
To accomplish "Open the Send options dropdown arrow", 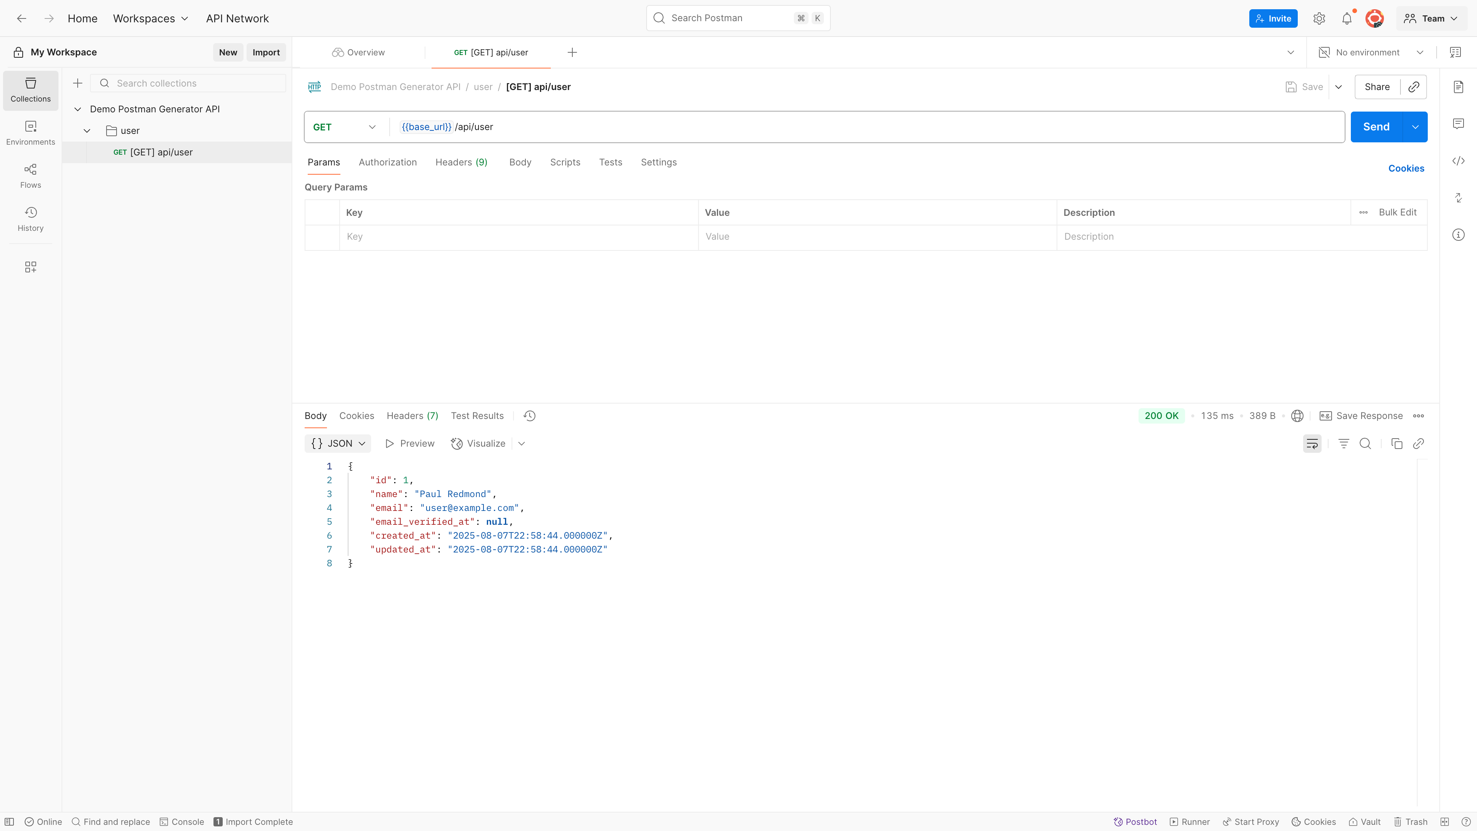I will pos(1415,127).
